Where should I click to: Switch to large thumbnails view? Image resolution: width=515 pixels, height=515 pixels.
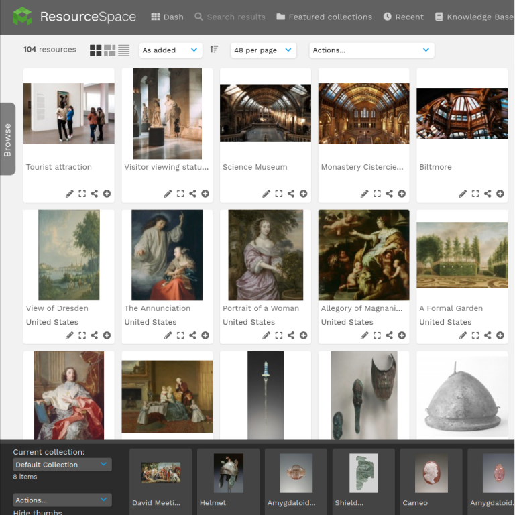[96, 50]
